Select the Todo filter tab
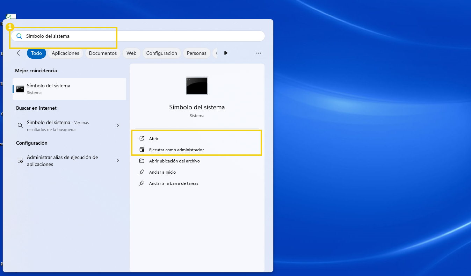 coord(36,53)
